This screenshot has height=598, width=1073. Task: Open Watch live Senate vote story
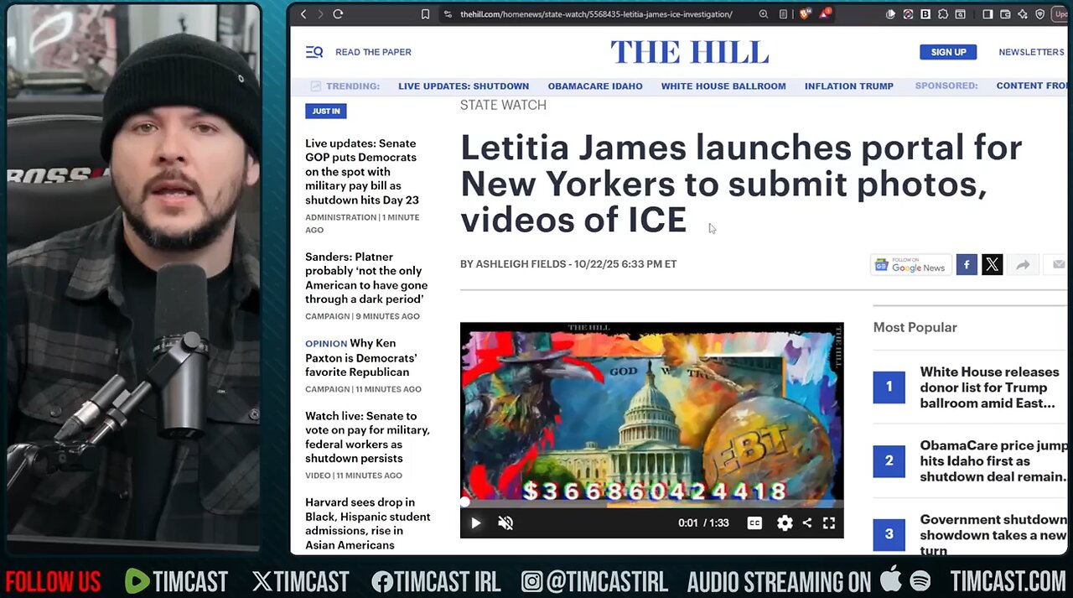367,437
